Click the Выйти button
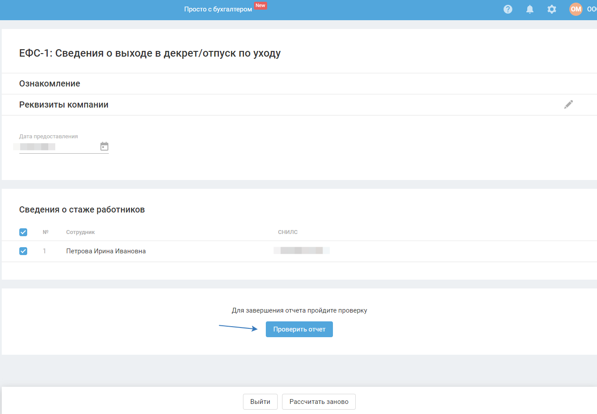 tap(260, 402)
